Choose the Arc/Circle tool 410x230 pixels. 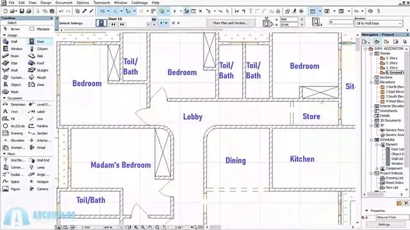tap(13, 126)
